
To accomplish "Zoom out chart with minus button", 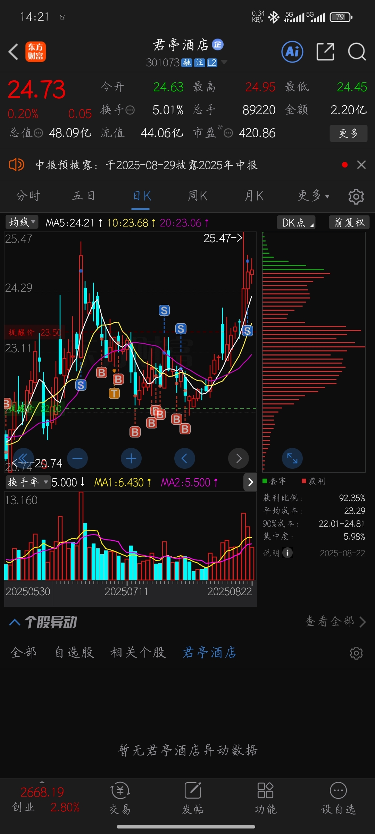I will (77, 458).
